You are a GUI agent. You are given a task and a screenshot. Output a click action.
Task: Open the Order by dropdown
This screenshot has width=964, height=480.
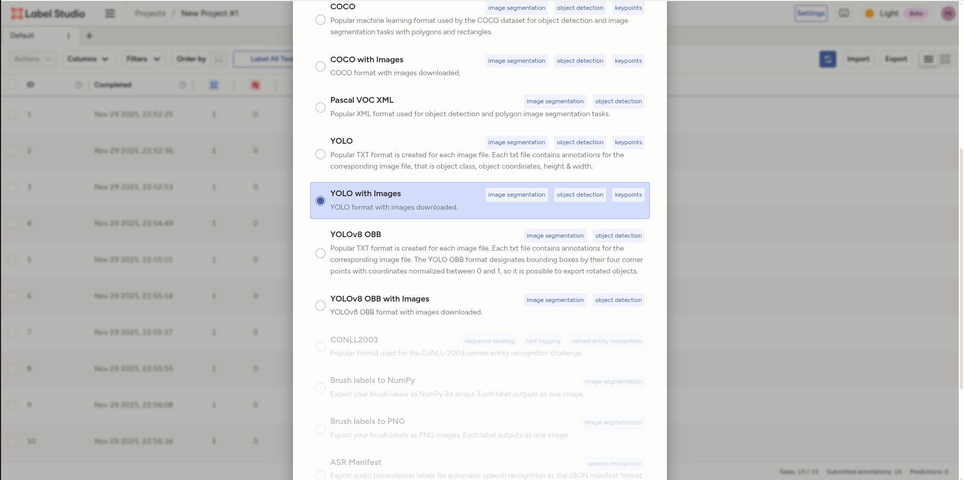[x=192, y=59]
